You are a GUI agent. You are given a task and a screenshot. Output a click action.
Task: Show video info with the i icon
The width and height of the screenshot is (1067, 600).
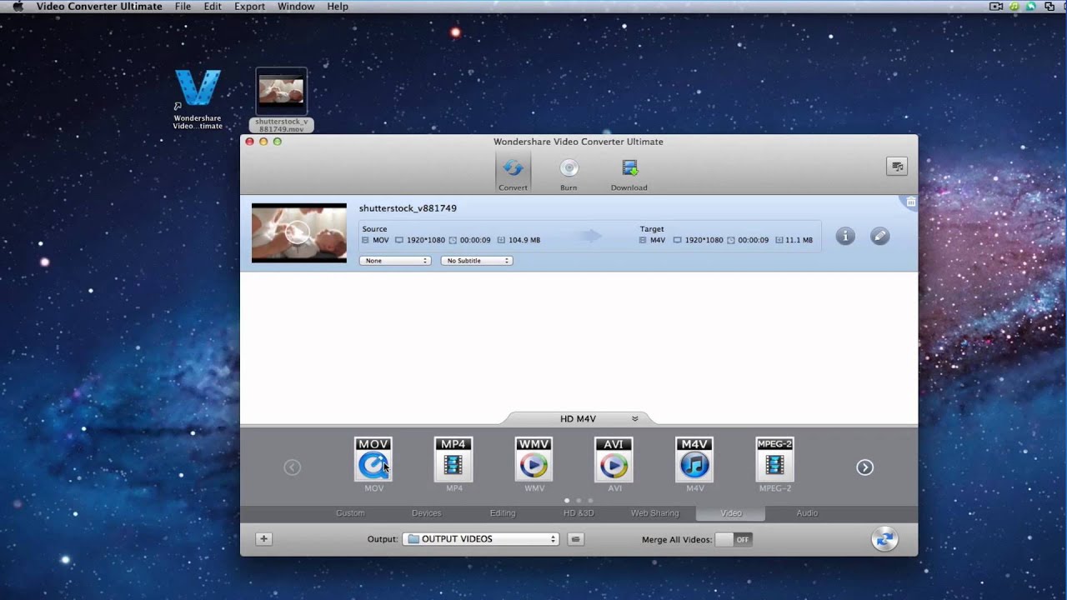pyautogui.click(x=845, y=237)
